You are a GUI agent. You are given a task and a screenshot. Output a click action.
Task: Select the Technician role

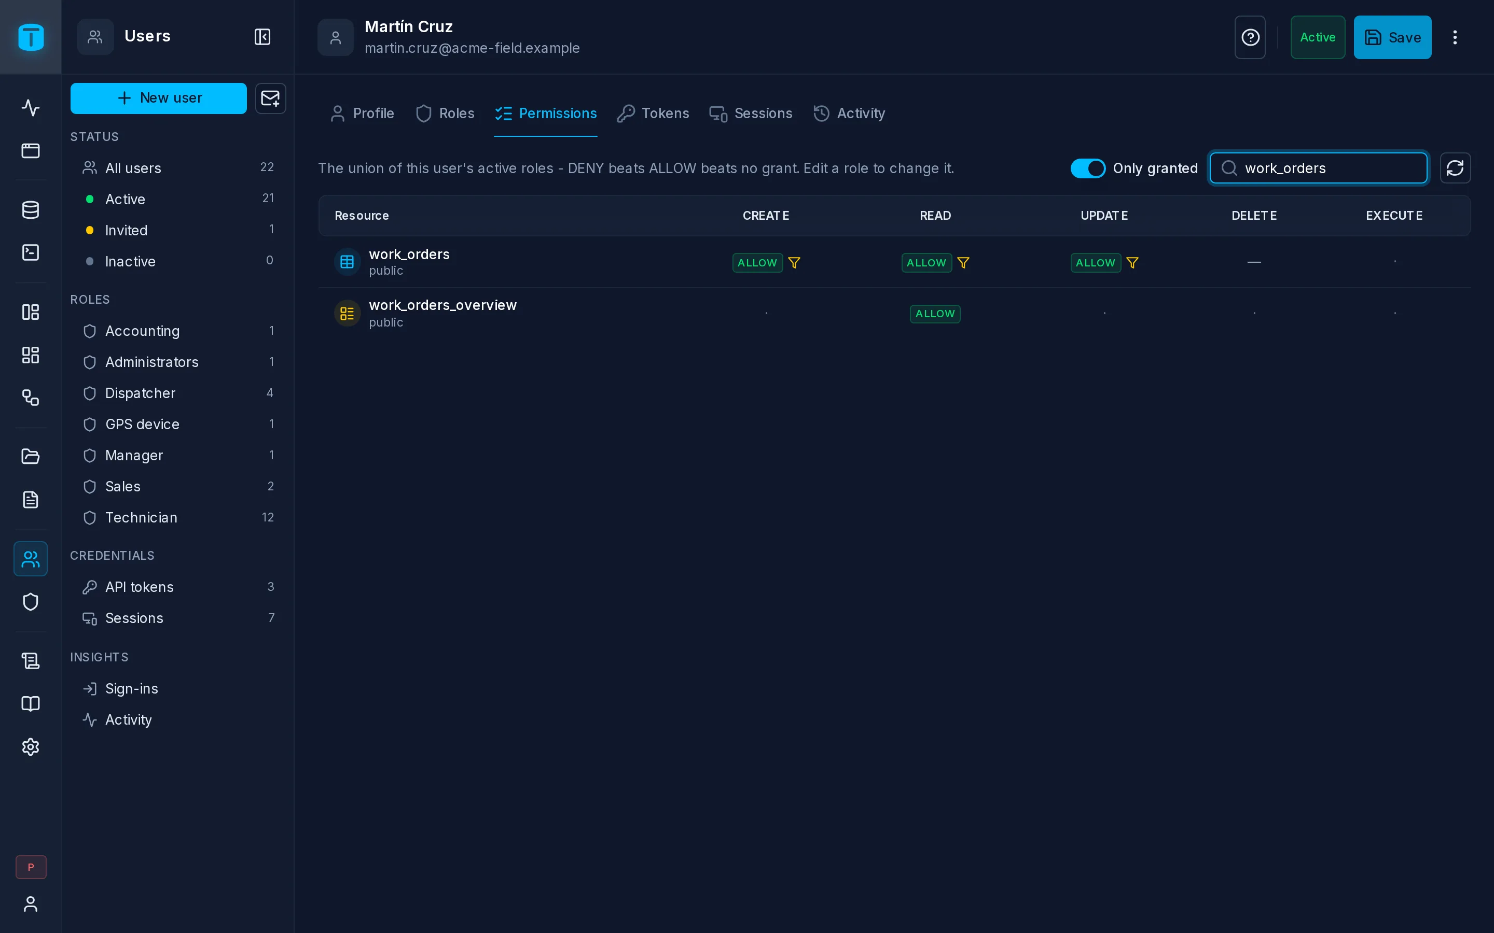coord(178,518)
